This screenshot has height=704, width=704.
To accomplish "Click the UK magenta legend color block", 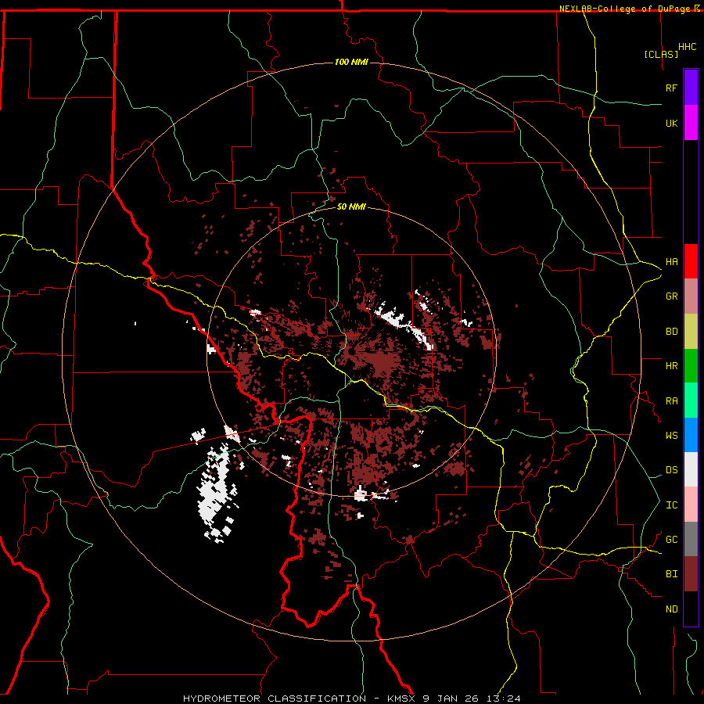I will [691, 123].
